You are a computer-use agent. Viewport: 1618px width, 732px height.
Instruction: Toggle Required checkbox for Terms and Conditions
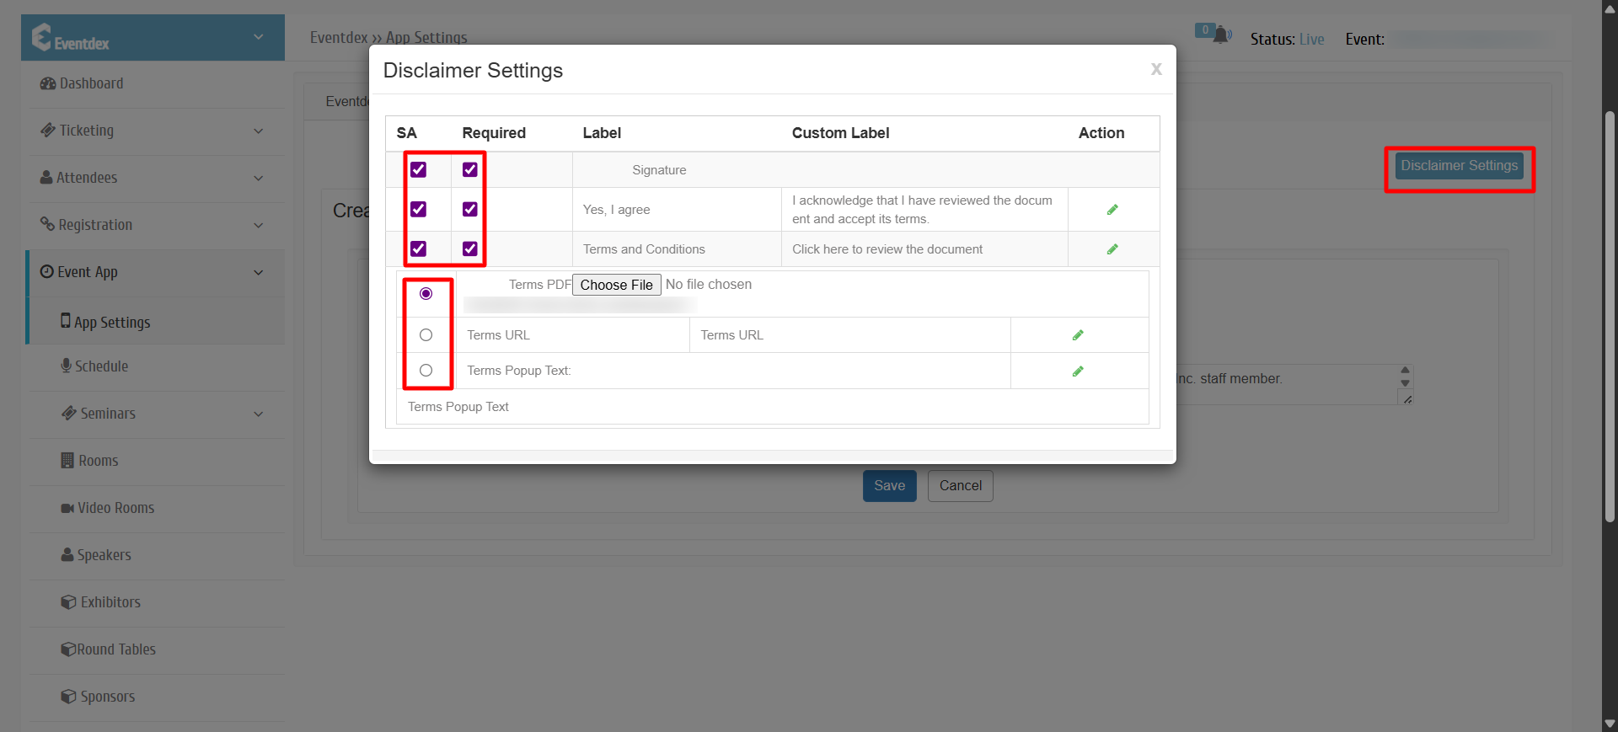(470, 249)
